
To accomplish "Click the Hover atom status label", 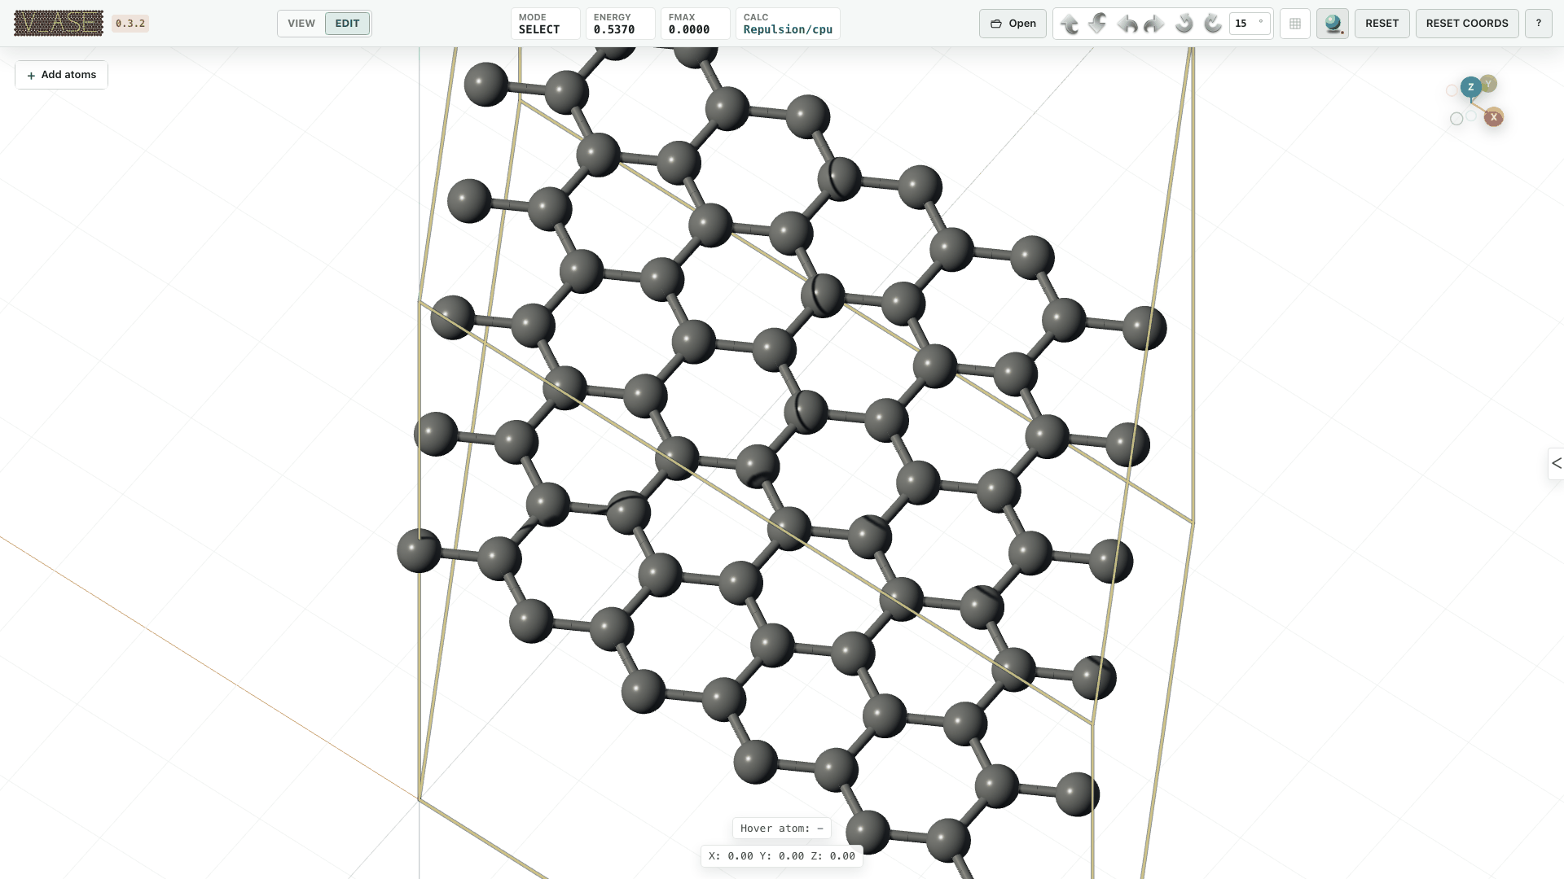I will (782, 829).
